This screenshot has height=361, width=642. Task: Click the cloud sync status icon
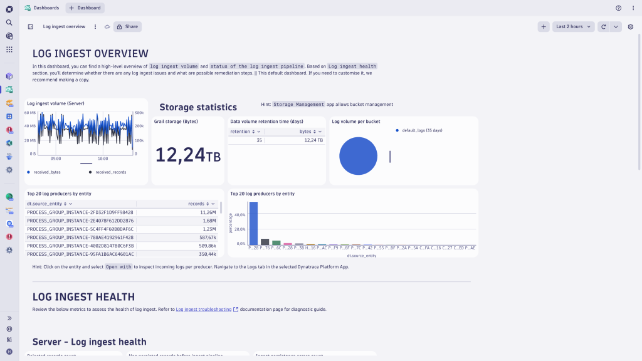coord(107,26)
